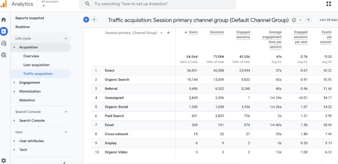This screenshot has height=164, width=338.
Task: Open the Home icon in left rail
Action: [x=4, y=20]
